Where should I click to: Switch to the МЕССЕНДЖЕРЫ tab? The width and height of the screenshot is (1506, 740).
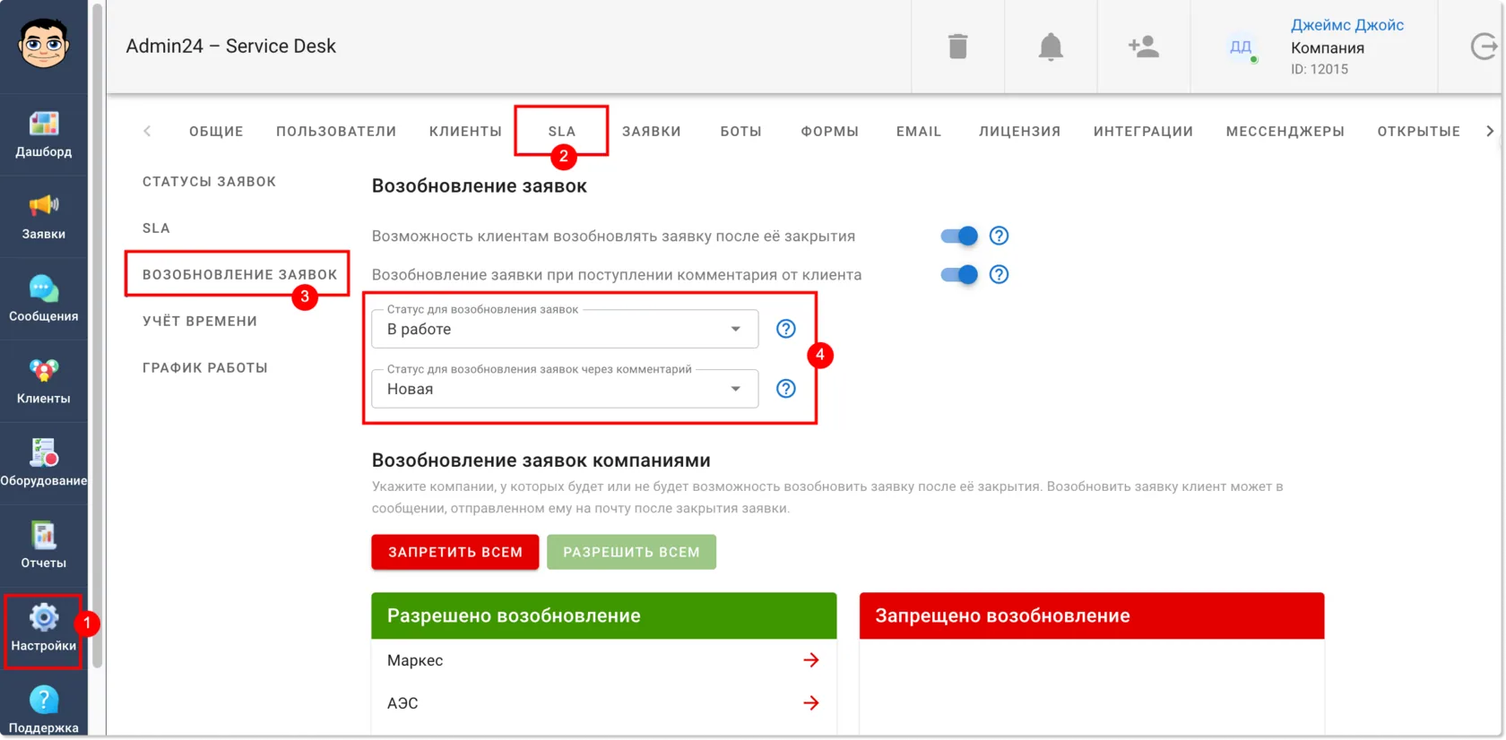point(1285,132)
